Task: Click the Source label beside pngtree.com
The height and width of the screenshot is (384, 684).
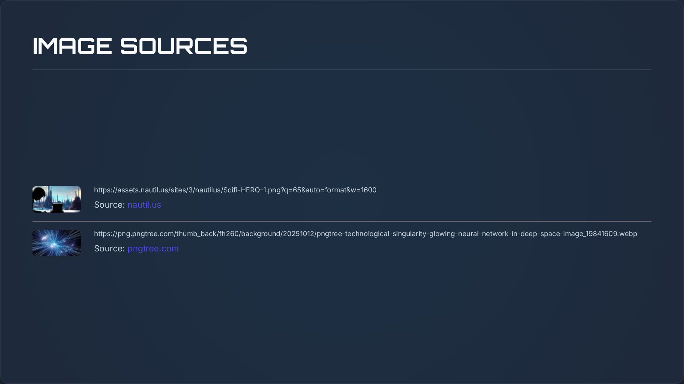Action: click(x=109, y=249)
